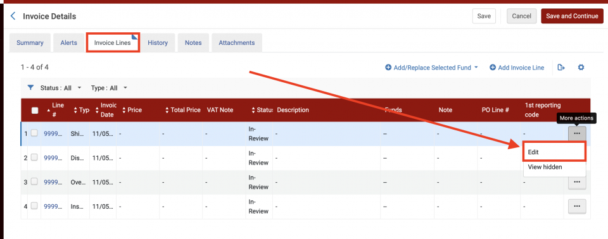Image resolution: width=608 pixels, height=239 pixels.
Task: Check the box for invoice line 4
Action: point(34,206)
